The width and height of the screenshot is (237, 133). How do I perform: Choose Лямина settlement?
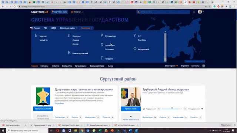tap(76, 40)
